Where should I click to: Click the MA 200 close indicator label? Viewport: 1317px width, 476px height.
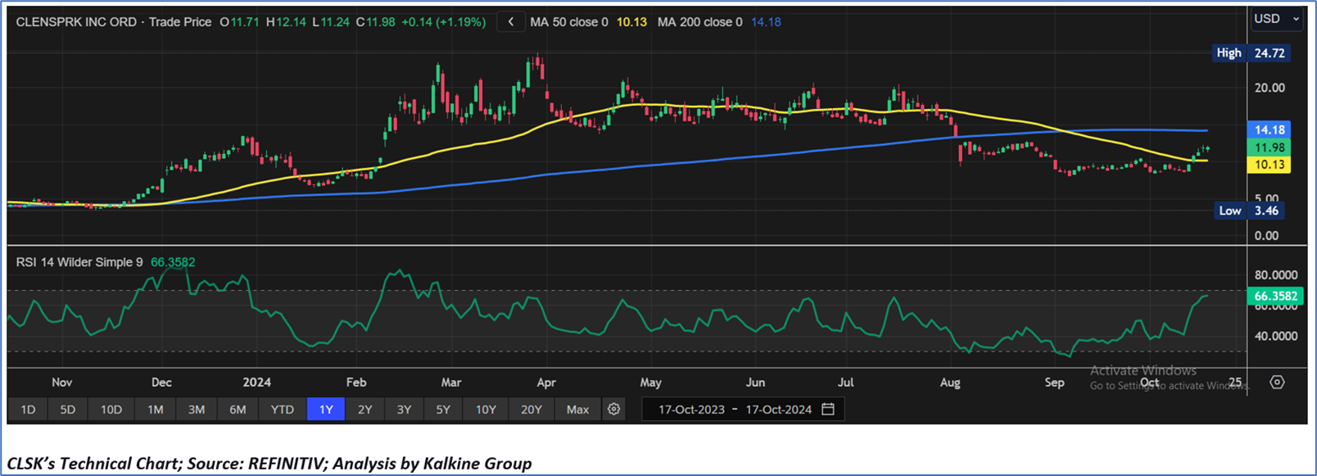[x=699, y=22]
